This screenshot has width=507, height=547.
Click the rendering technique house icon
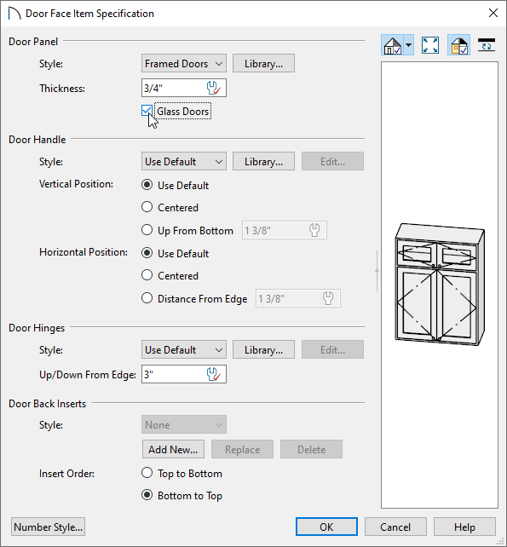click(393, 45)
